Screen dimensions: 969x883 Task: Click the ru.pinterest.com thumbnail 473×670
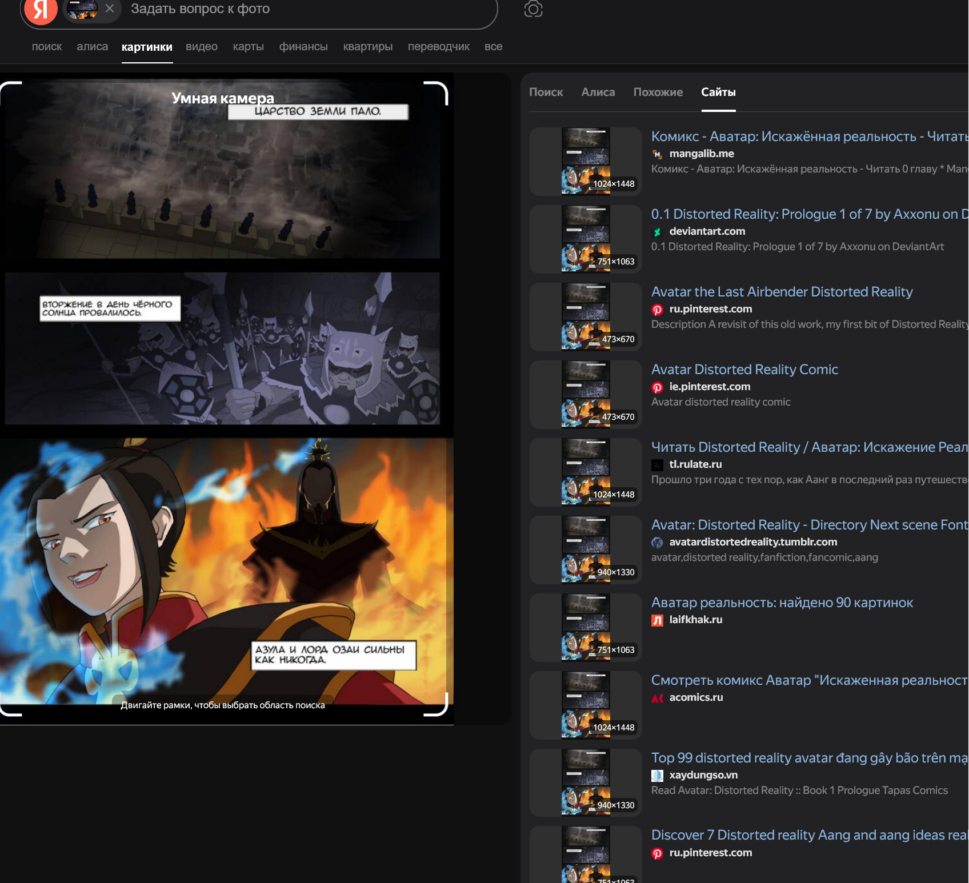(x=586, y=317)
